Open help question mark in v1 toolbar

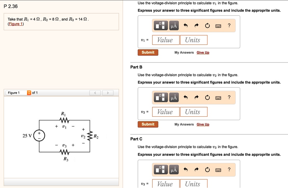pyautogui.click(x=229, y=25)
